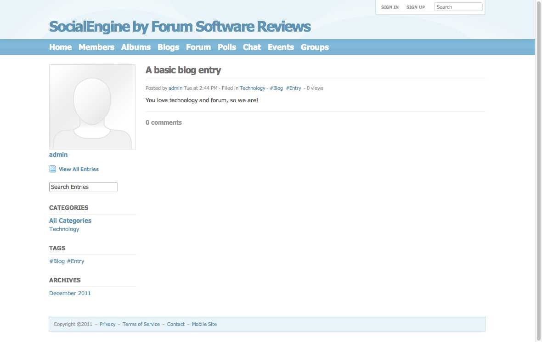Click the Sign Up link
Image resolution: width=542 pixels, height=342 pixels.
tap(416, 7)
